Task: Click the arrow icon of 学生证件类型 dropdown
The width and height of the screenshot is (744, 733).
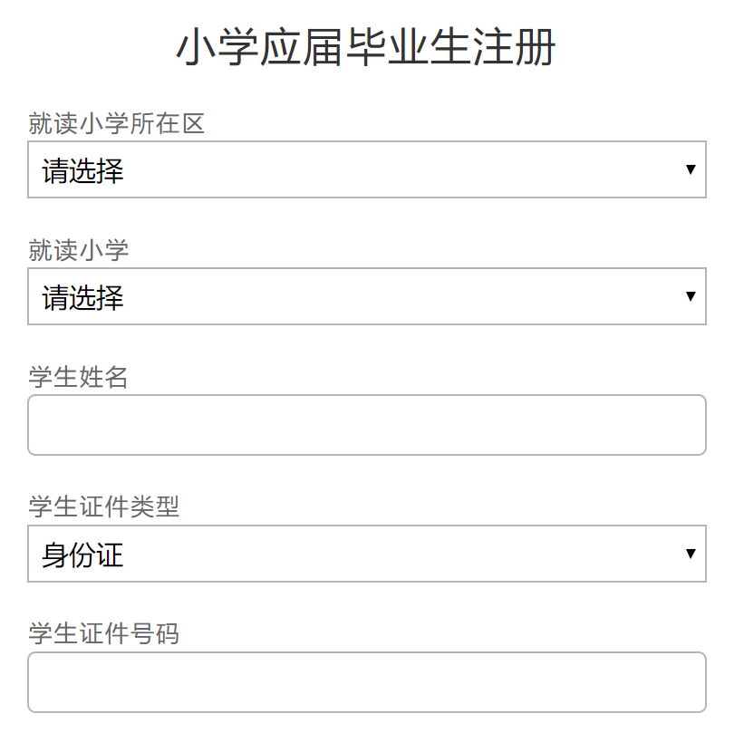Action: (x=691, y=554)
